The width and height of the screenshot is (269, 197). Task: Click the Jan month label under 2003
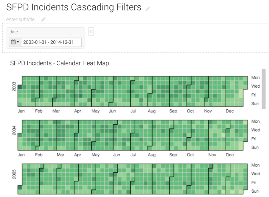21,111
